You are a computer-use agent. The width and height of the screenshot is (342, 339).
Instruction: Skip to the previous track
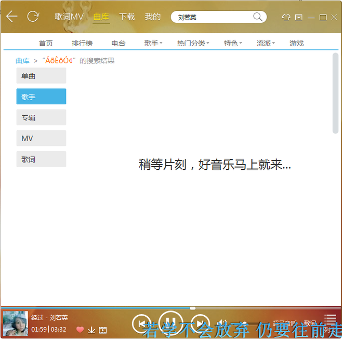coord(142,324)
